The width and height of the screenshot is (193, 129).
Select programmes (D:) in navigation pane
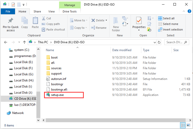[x=25, y=56]
